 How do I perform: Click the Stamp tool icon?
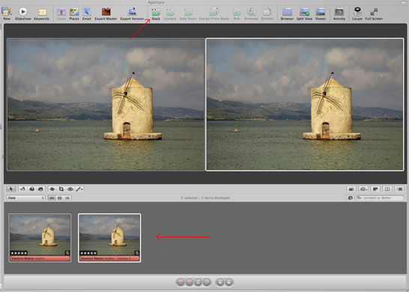(40, 189)
